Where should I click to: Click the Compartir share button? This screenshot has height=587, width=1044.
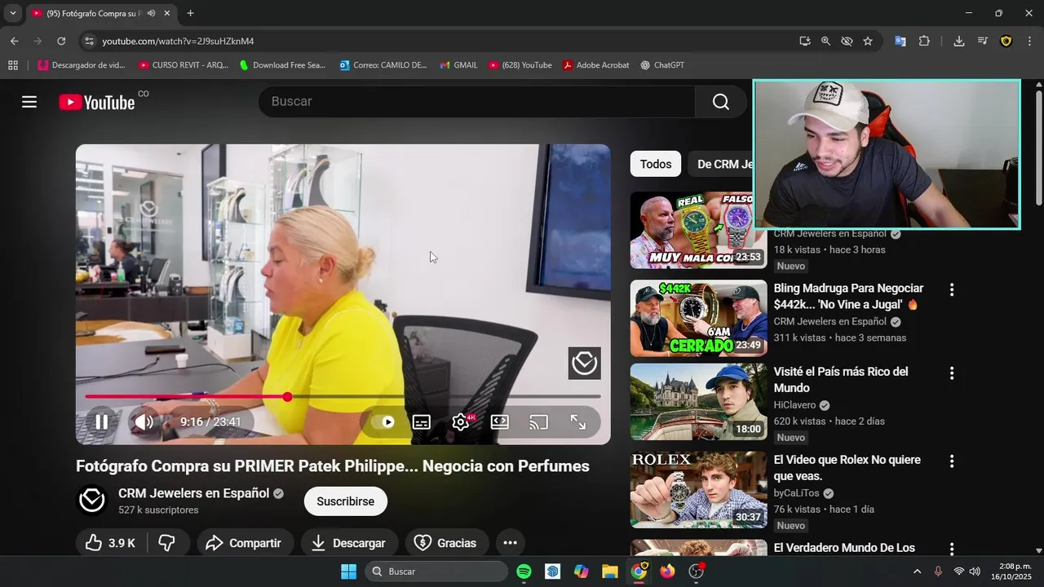tap(243, 543)
